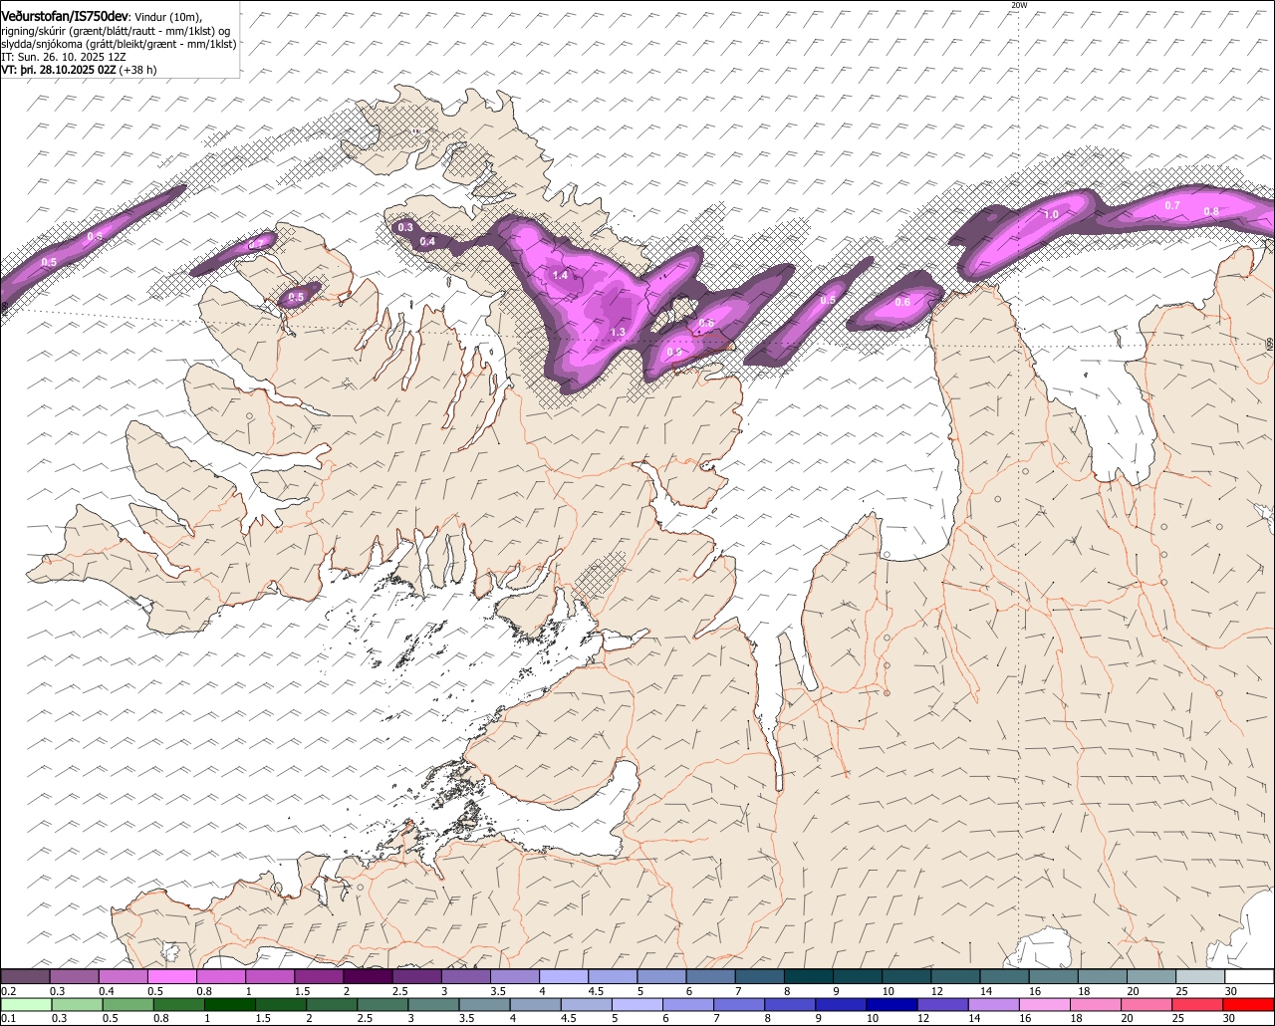
Task: Click the 0.2 label in the legend
Action: (9, 991)
